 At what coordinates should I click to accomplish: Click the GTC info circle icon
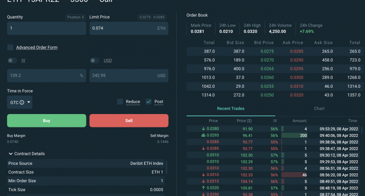coord(22,102)
